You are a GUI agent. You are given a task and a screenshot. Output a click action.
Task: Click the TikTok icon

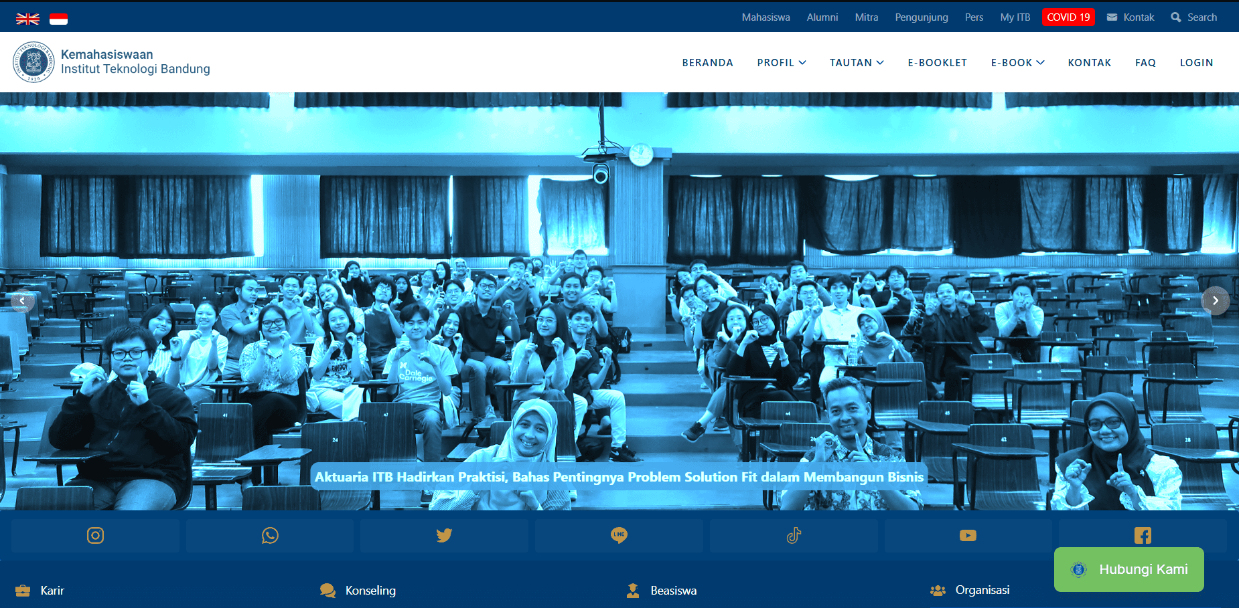(x=794, y=536)
